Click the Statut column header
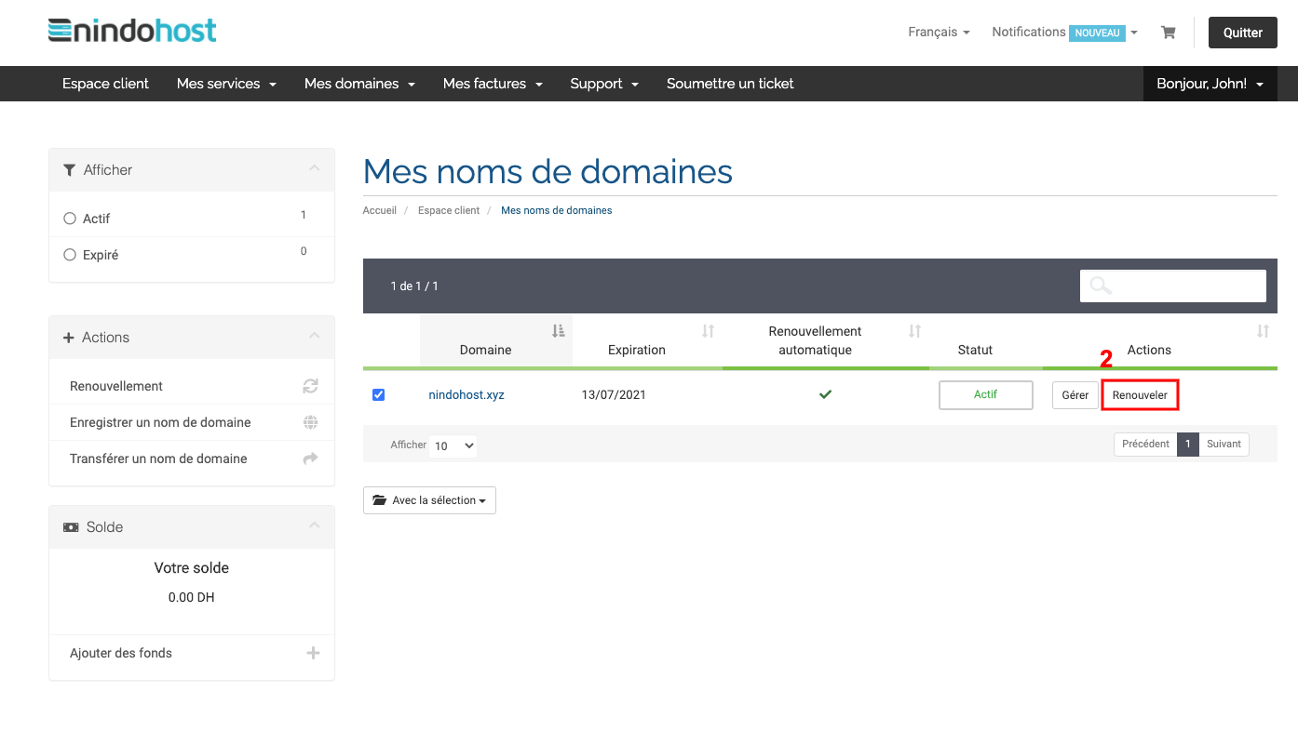 [975, 350]
